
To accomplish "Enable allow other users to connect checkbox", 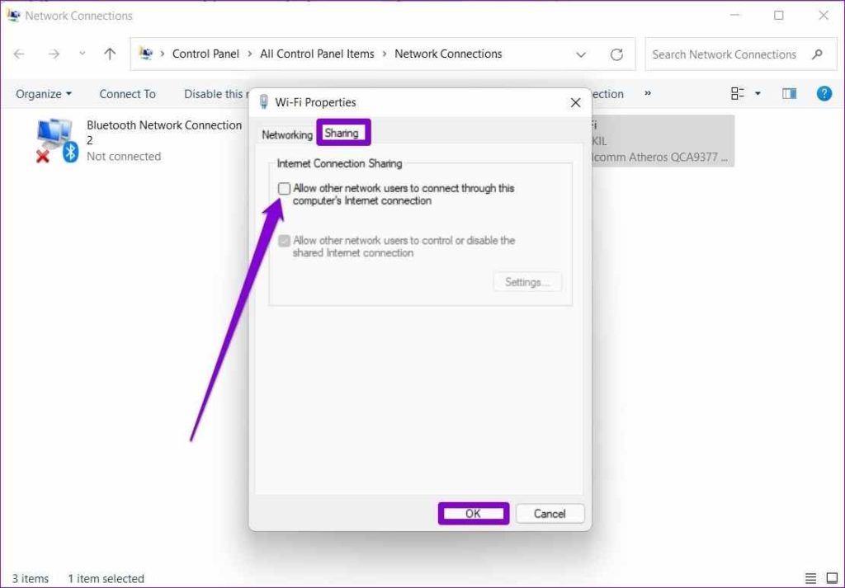I will point(284,189).
